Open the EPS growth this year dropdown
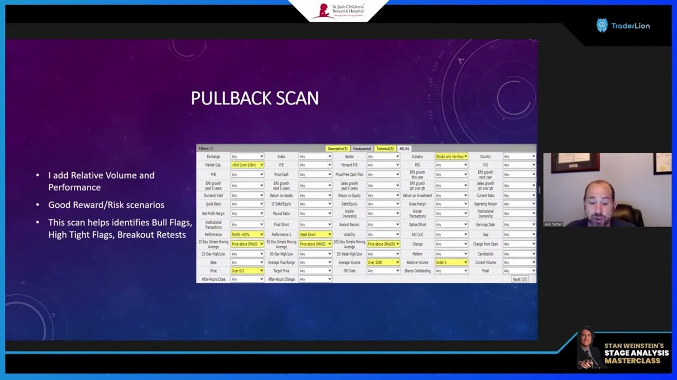The image size is (677, 380). tap(452, 175)
